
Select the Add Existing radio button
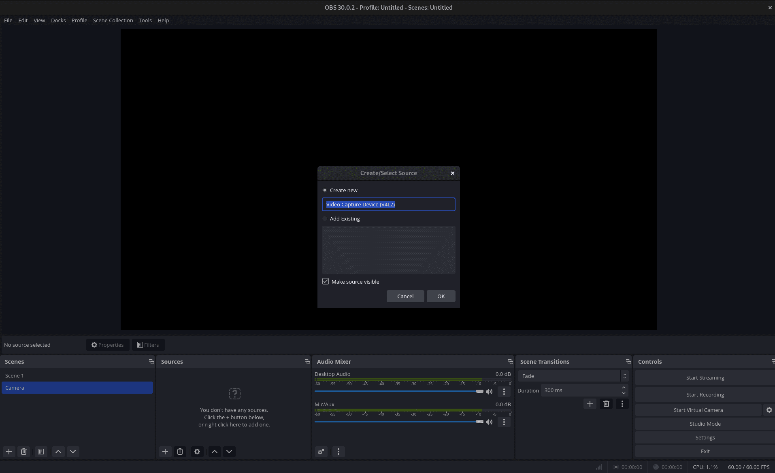click(x=325, y=218)
